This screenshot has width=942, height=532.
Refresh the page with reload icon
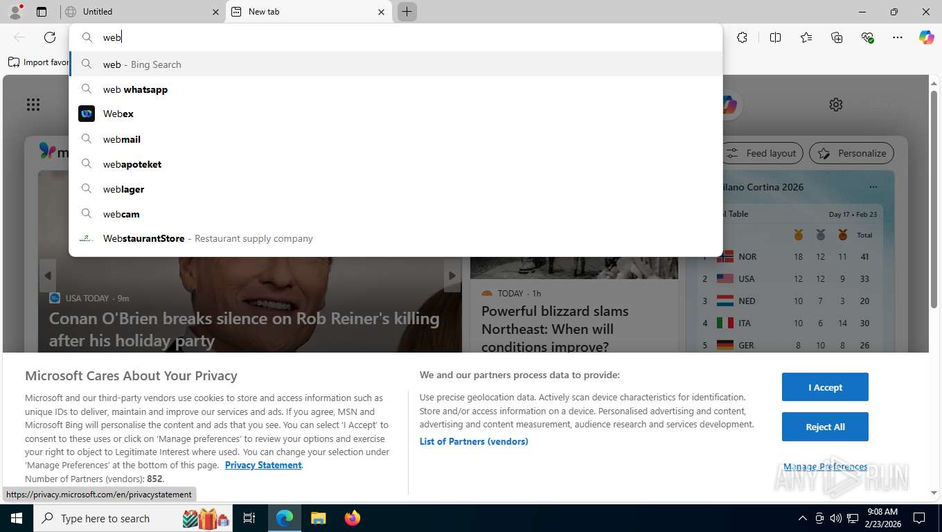point(50,37)
